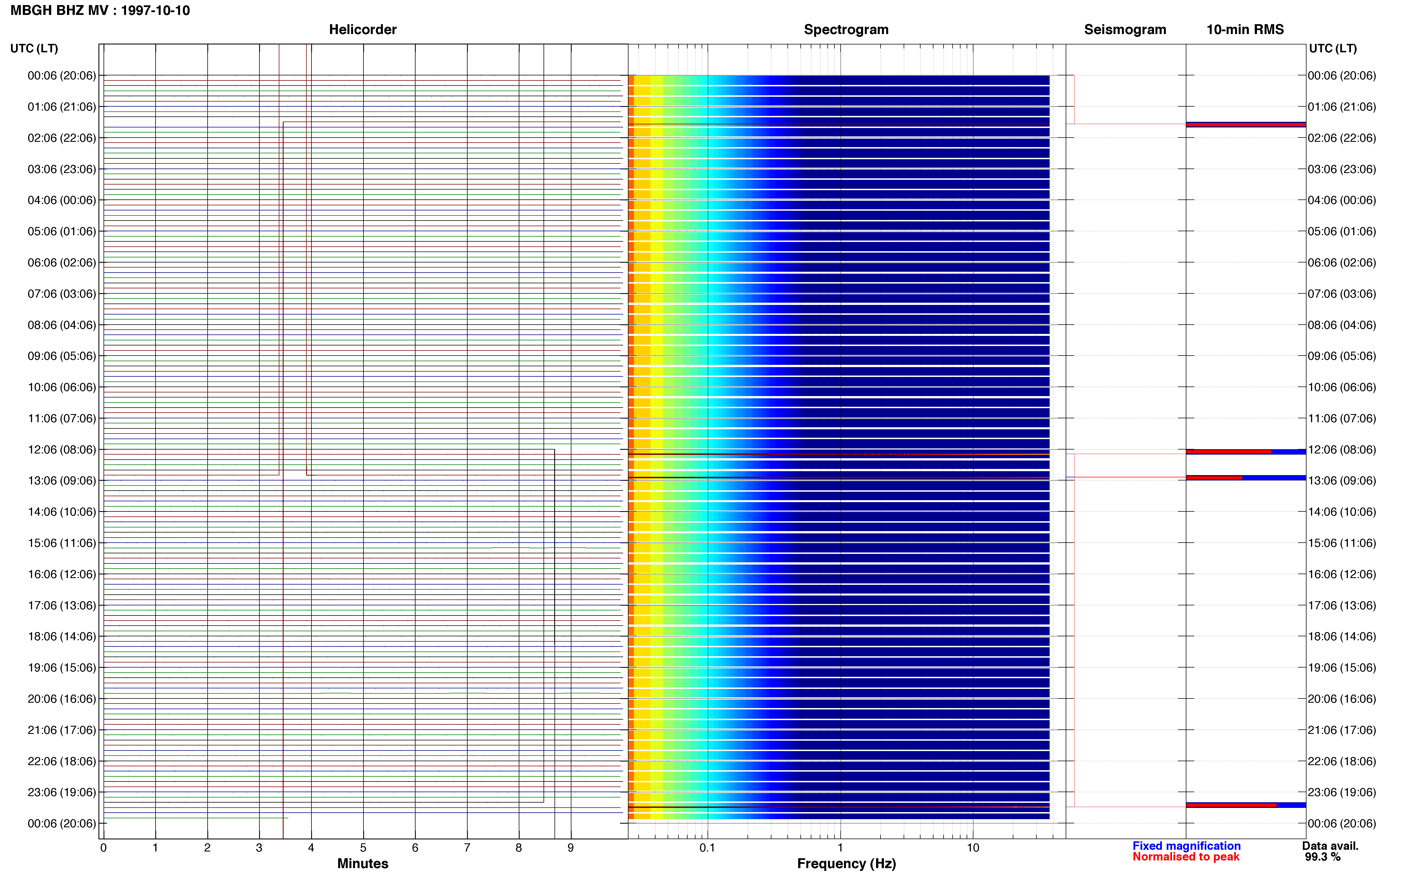Click left axis time label 04:06 (00:06)
The height and width of the screenshot is (883, 1412).
click(62, 200)
